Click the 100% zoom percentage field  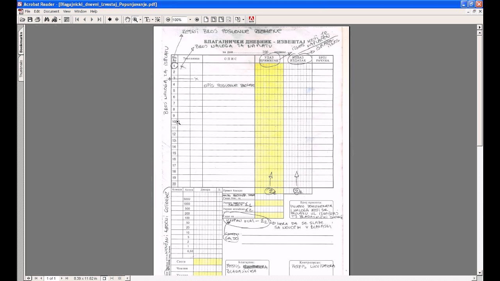tap(179, 20)
